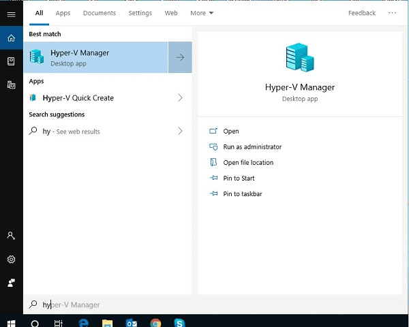
Task: Click the add account person icon
Action: 11,236
